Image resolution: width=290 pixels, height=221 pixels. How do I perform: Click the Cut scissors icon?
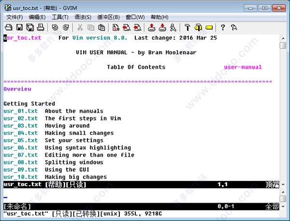pyautogui.click(x=79, y=28)
